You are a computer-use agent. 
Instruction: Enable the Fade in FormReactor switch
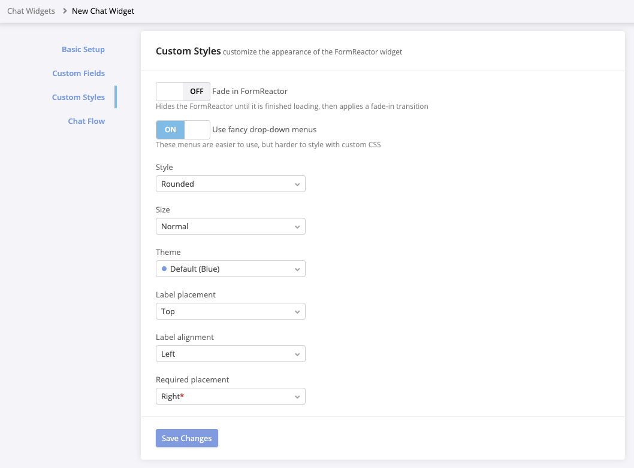(183, 92)
